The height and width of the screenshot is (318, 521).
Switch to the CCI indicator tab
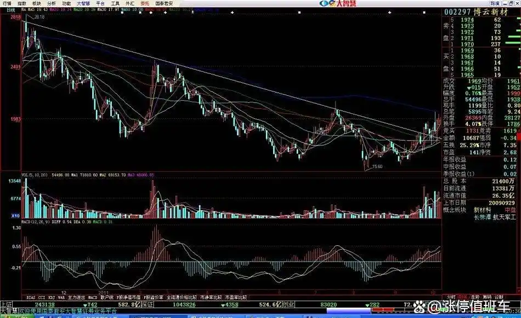tap(42, 297)
